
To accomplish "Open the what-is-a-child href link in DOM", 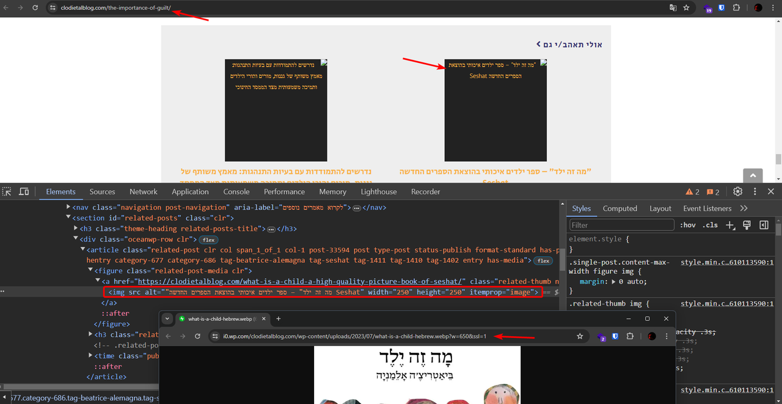I will (x=301, y=281).
